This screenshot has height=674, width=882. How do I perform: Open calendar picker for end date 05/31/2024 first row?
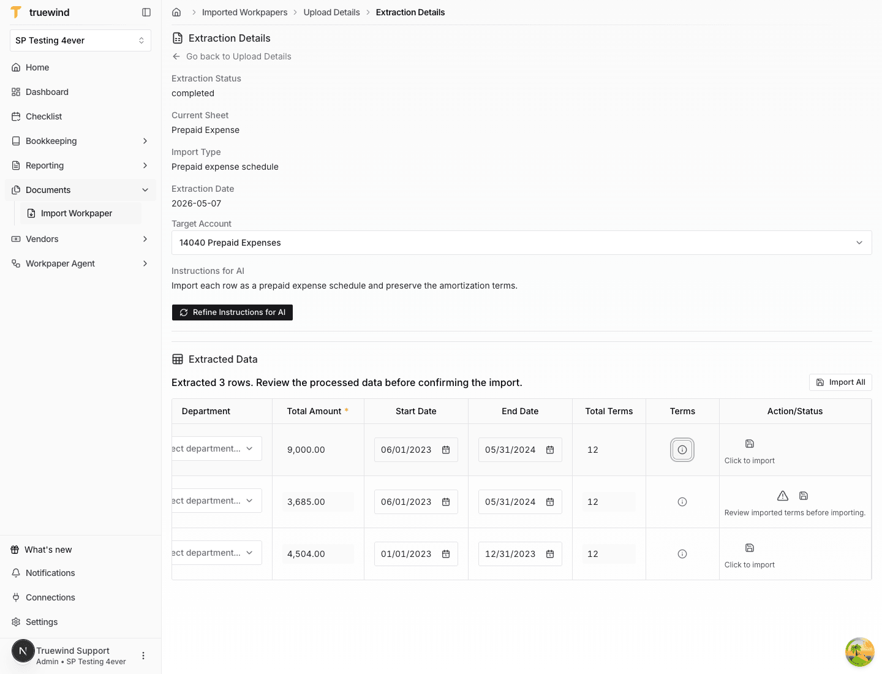click(x=550, y=450)
